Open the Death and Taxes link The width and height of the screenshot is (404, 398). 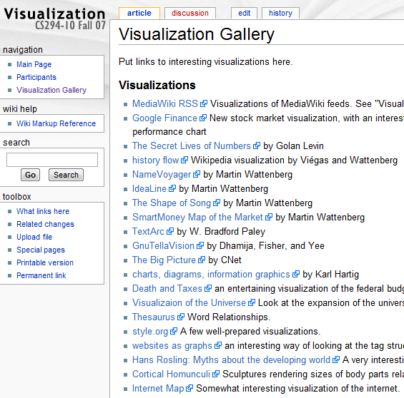click(167, 289)
